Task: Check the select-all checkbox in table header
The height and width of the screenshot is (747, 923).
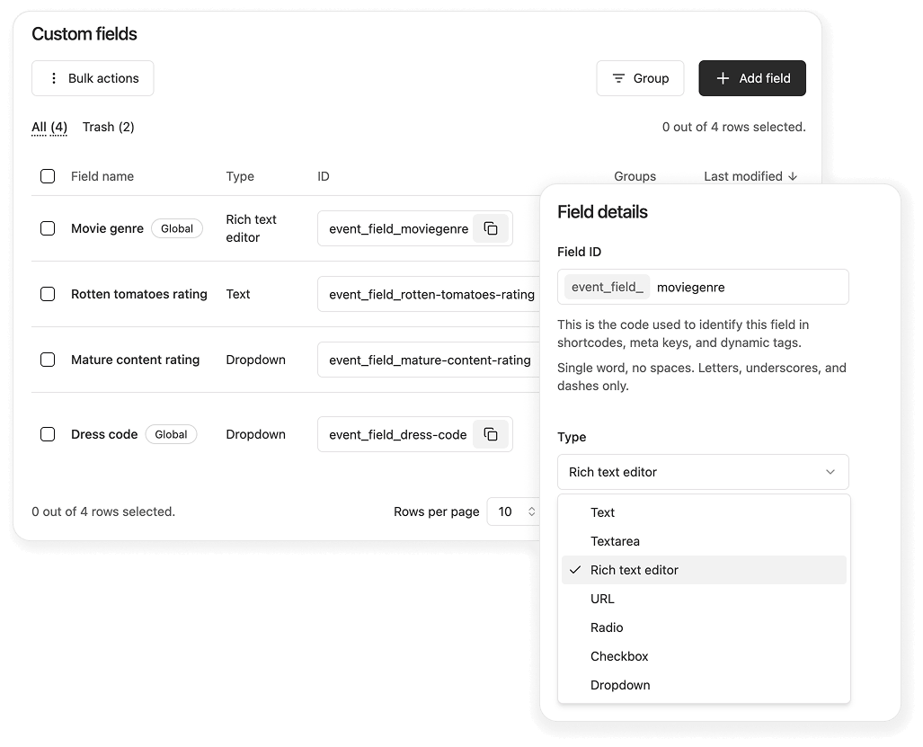Action: point(48,176)
